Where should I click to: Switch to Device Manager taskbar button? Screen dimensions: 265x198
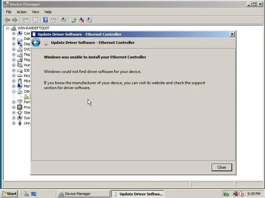pos(83,194)
